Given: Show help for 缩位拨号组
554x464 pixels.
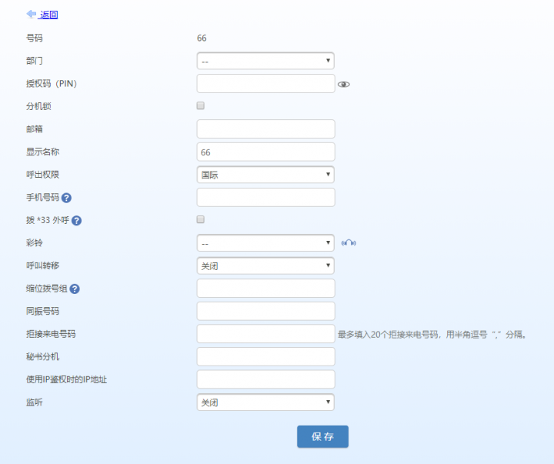Looking at the screenshot, I should coord(75,289).
